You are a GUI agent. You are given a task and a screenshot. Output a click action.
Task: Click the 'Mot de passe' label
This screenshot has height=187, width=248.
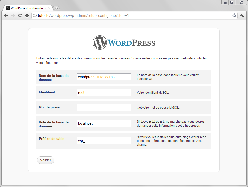click(49, 107)
